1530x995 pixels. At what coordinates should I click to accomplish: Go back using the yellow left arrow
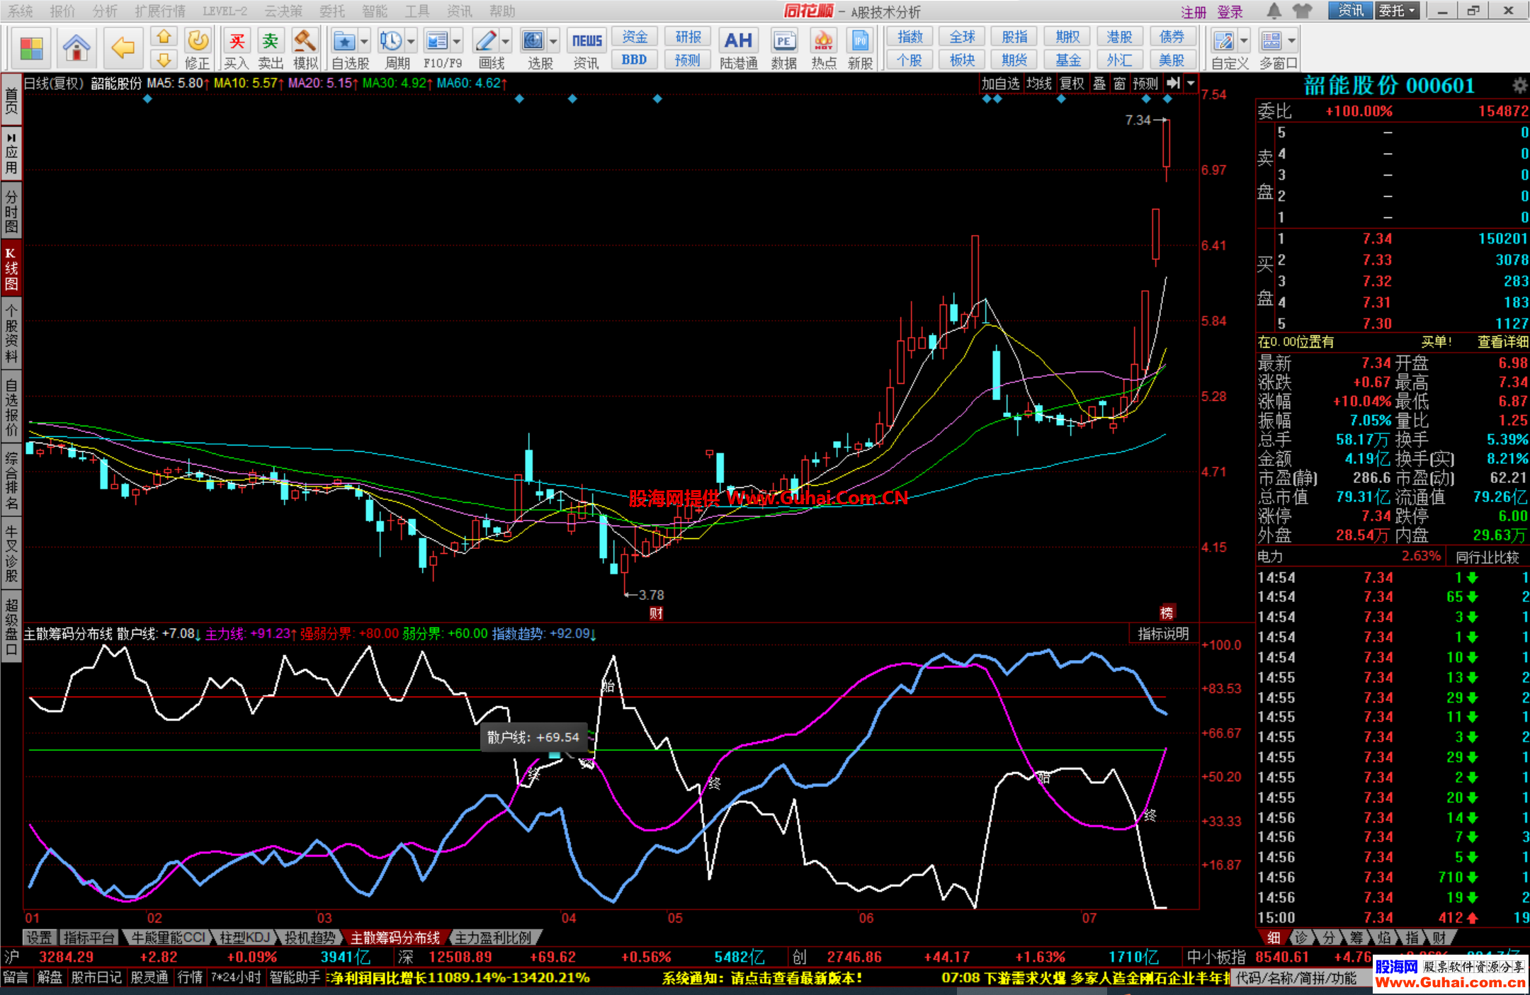pos(123,49)
